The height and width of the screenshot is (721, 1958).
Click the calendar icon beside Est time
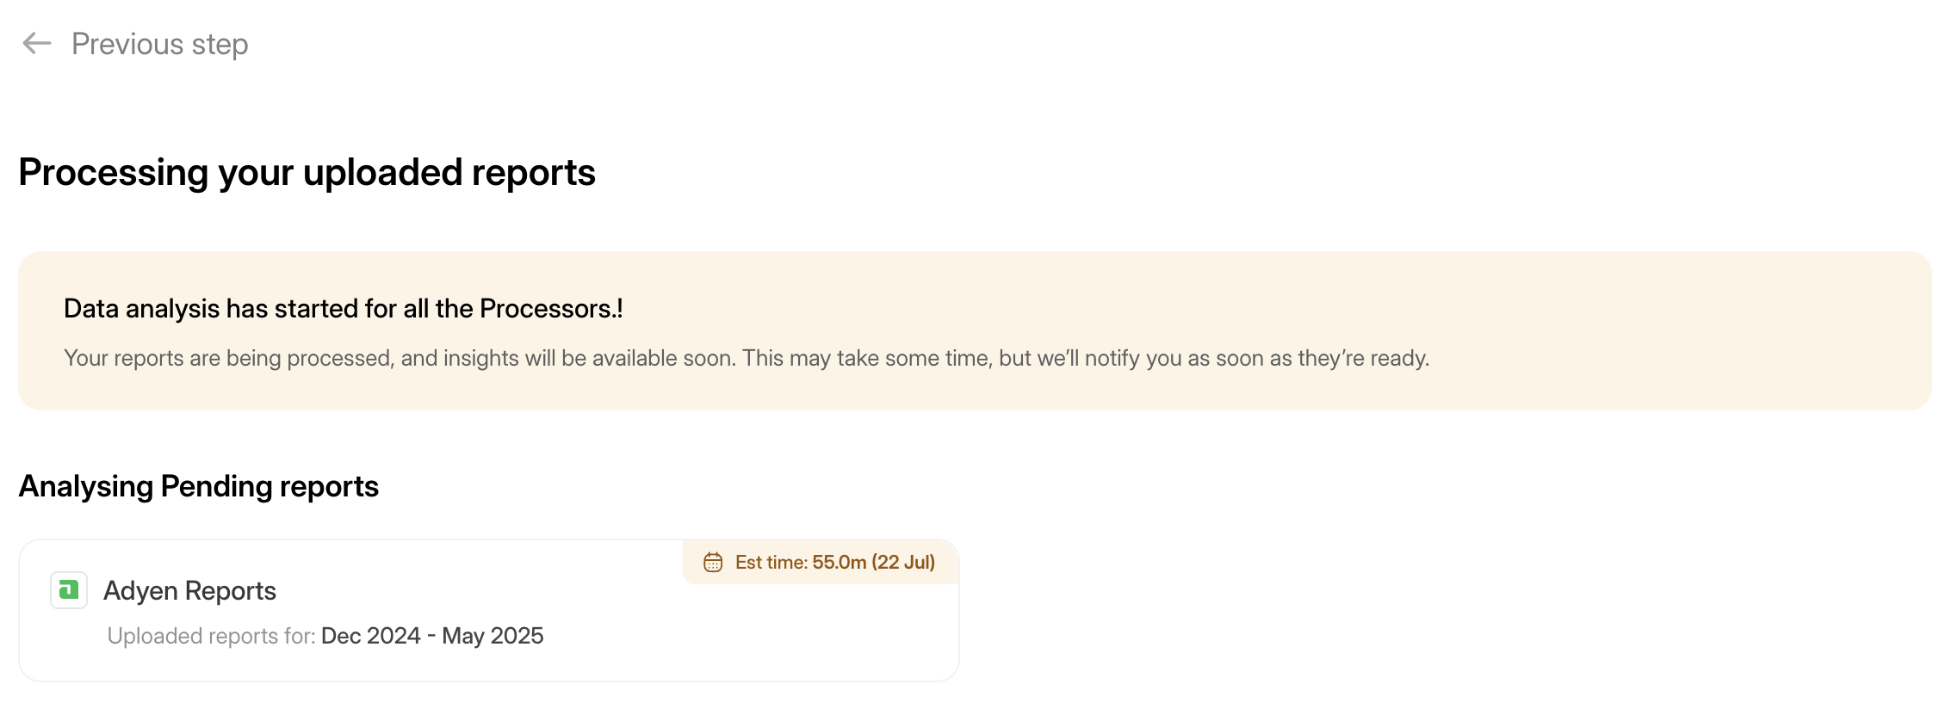coord(713,562)
